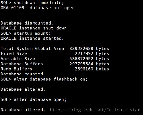Click the Database Buffers value 297795584
143x115 pixels.
coord(81,64)
